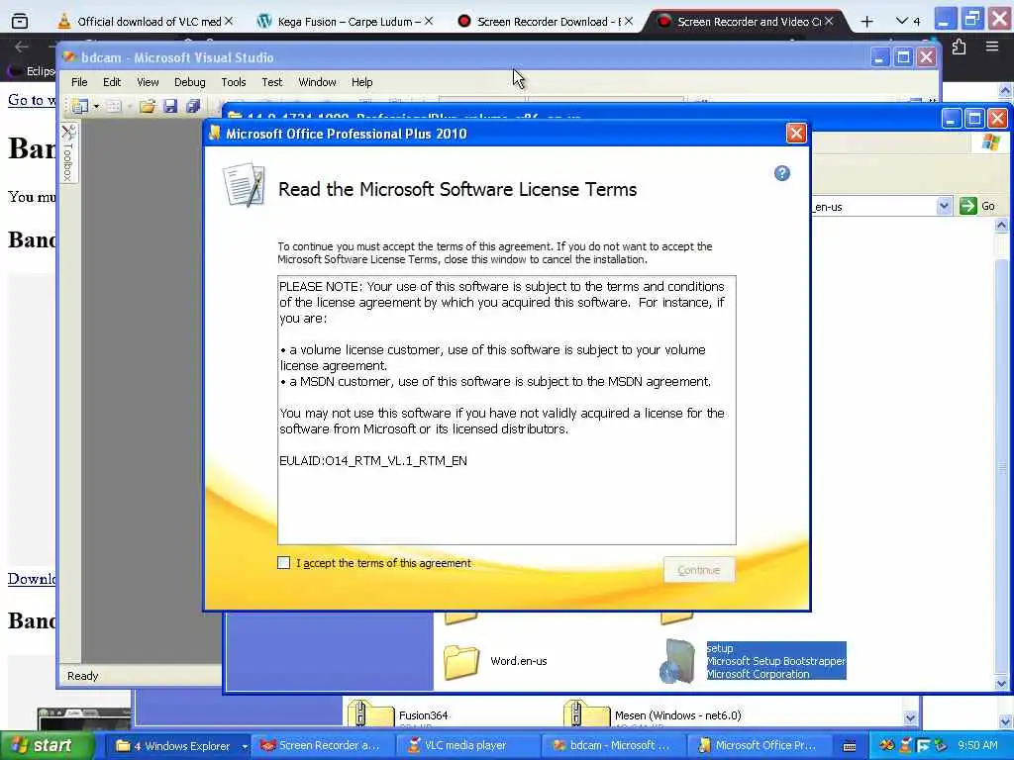Viewport: 1014px width, 760px height.
Task: Select the Mesen (Windows - net6.0) zip folder
Action: 654,714
